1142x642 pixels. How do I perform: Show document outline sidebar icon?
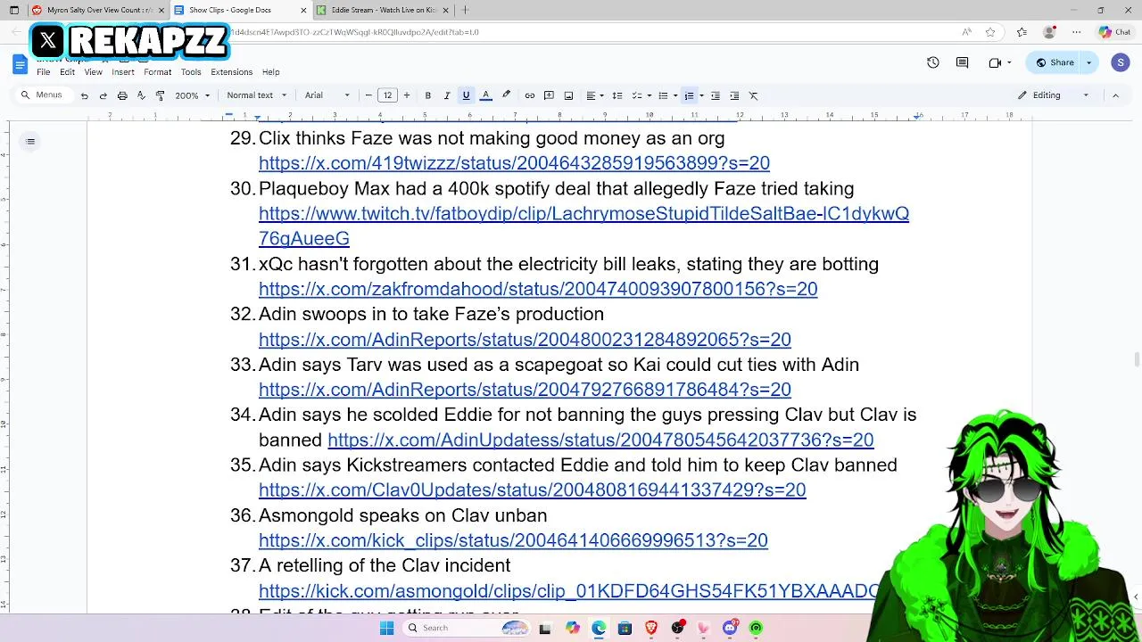[30, 141]
